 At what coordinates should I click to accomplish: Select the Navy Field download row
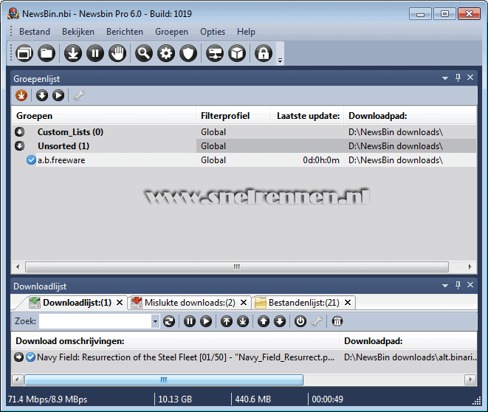244,357
